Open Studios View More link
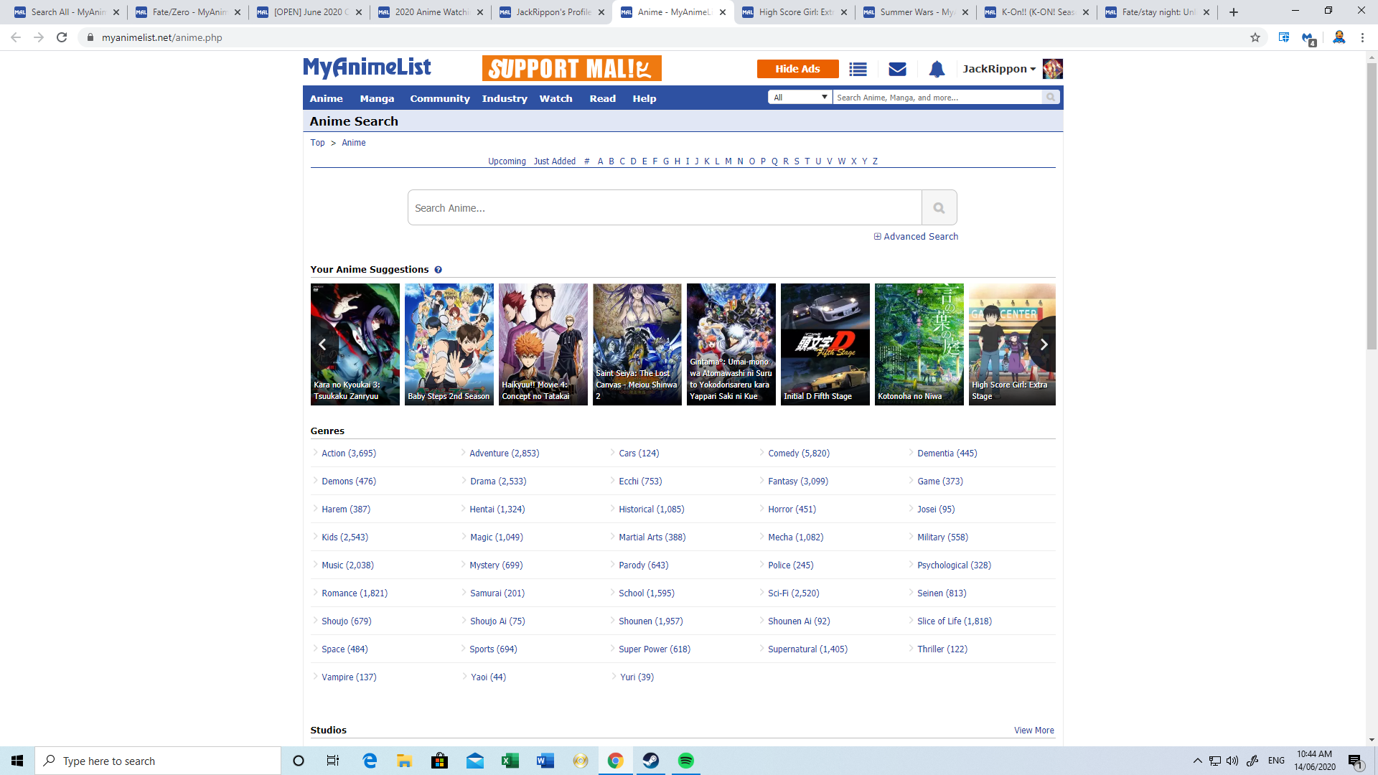The height and width of the screenshot is (775, 1378). point(1034,731)
